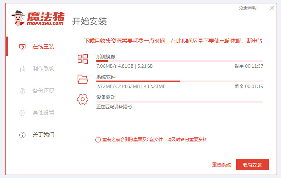This screenshot has height=178, width=281.
Task: Open the dropdown arrow next to 免责声明
Action: (x=261, y=8)
